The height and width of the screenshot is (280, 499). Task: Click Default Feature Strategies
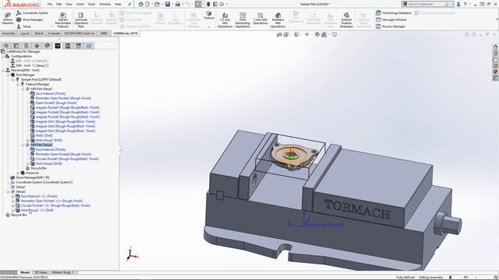tap(346, 20)
